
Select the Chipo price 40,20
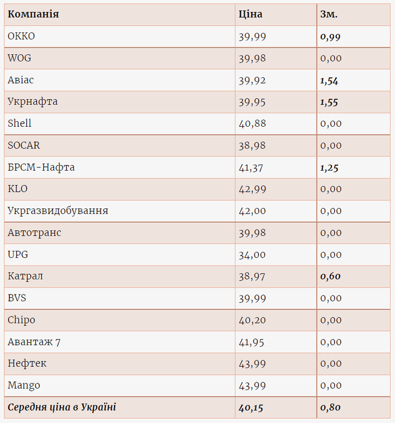252,320
